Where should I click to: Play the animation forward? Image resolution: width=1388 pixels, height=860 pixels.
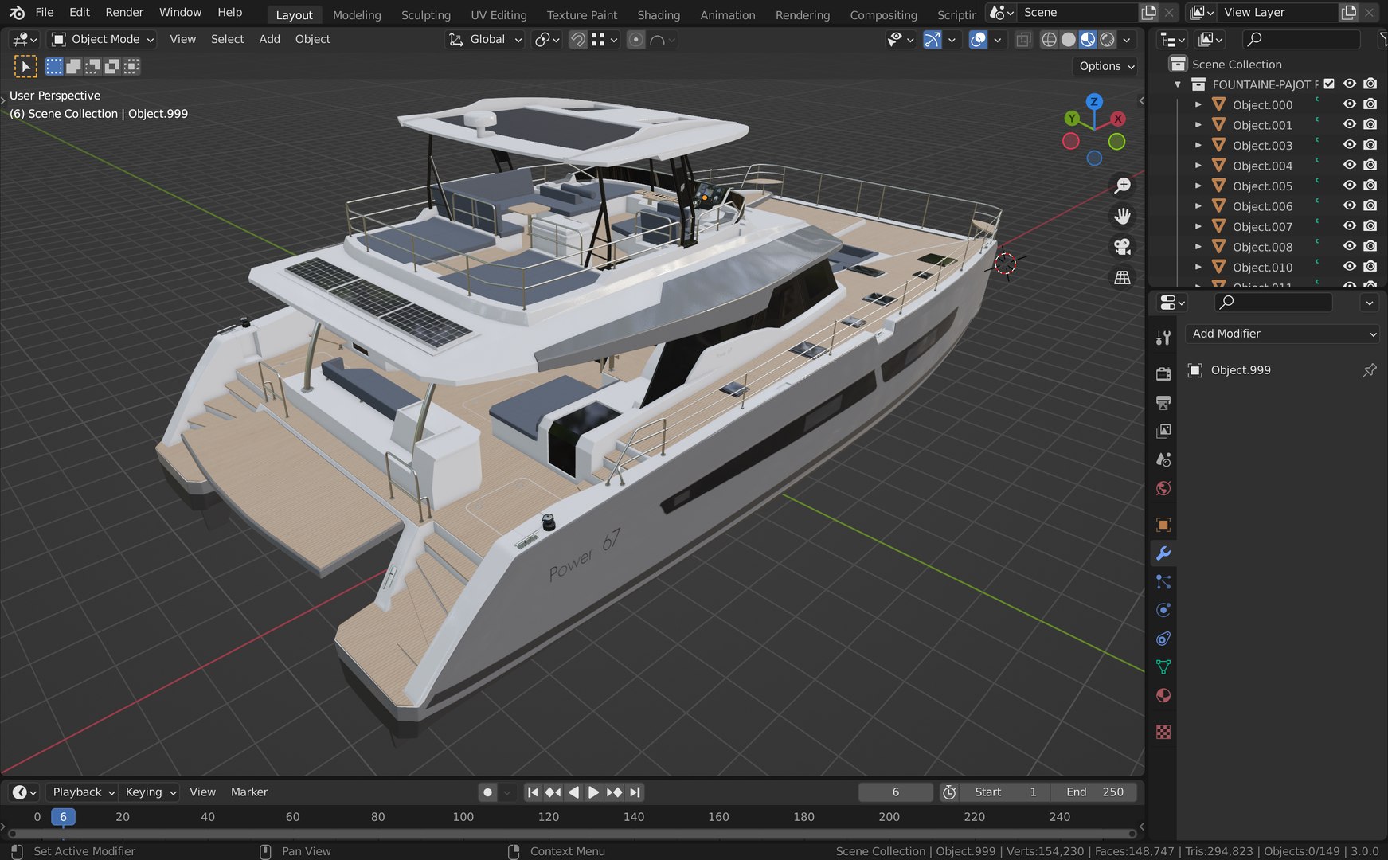click(x=593, y=792)
